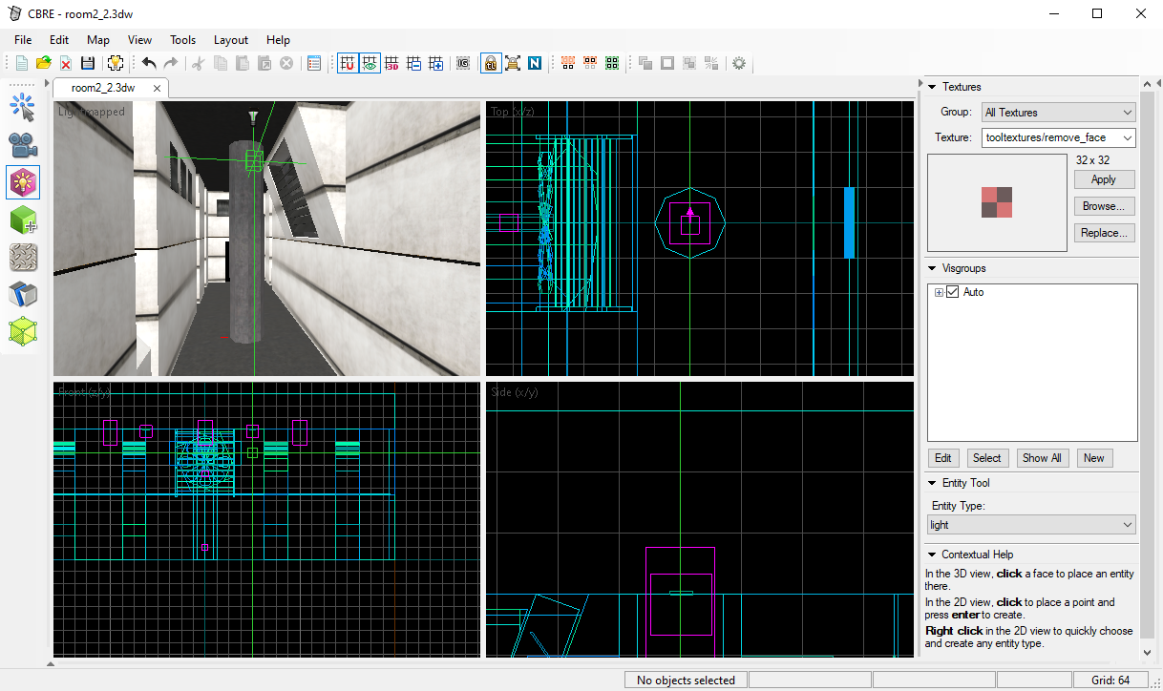Choose the Brush (green cube) tool
Viewport: 1163px width, 691px height.
point(23,220)
